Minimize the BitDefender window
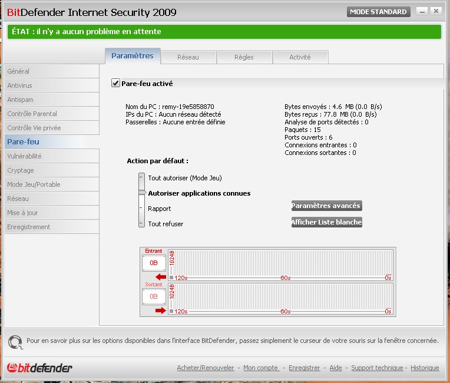The image size is (450, 383). (422, 11)
